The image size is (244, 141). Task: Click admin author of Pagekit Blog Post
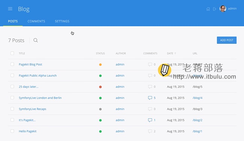(x=120, y=64)
